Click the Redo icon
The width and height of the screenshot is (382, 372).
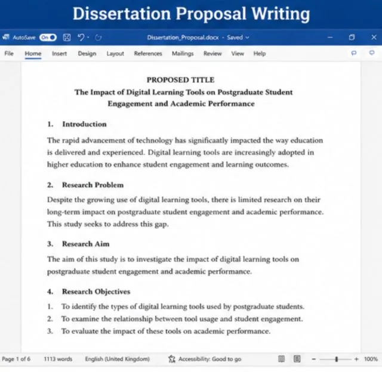click(x=98, y=38)
